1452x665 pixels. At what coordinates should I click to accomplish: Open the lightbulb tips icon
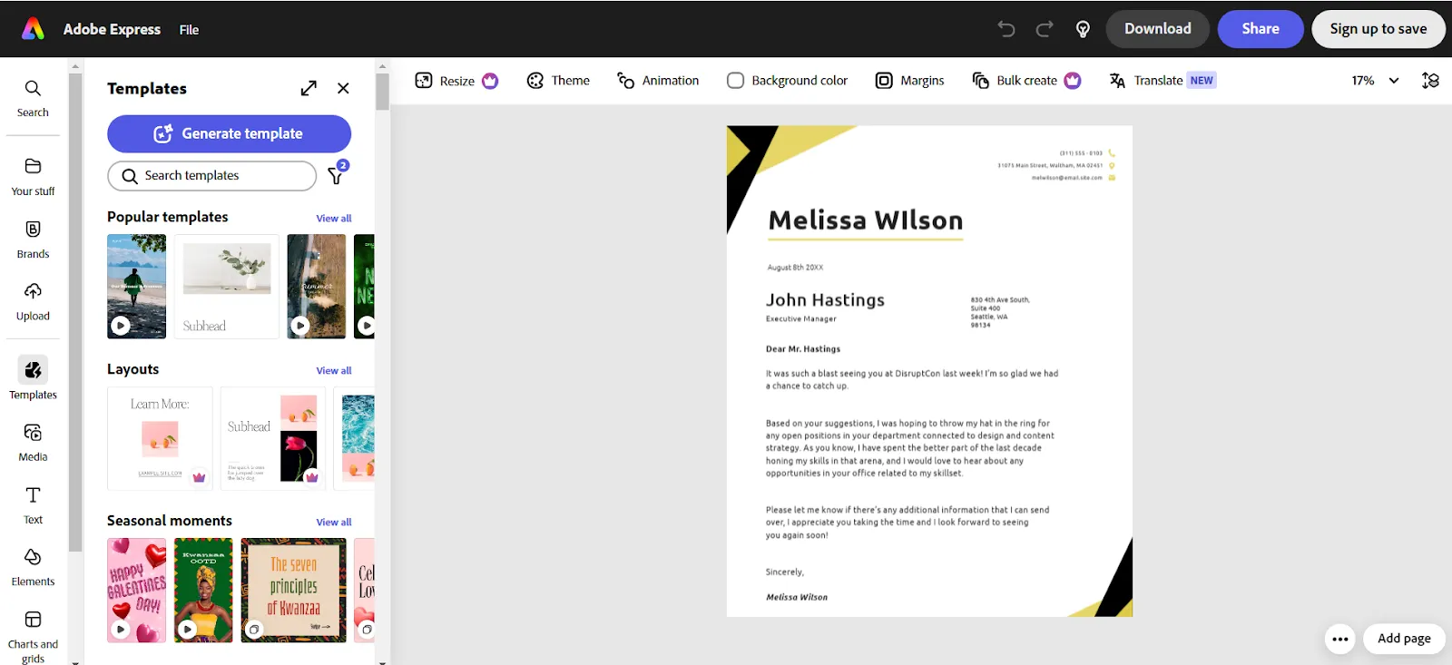coord(1083,29)
